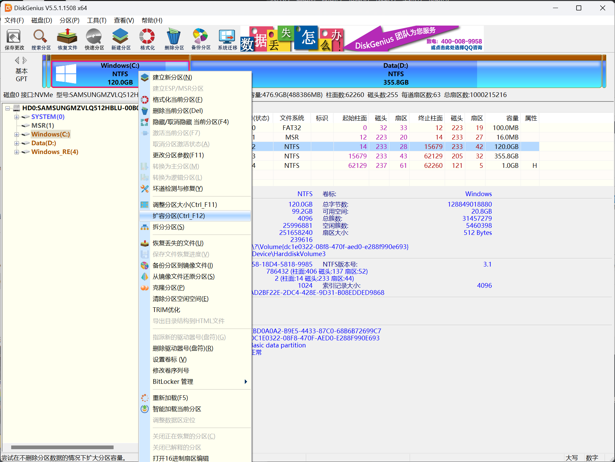Open the 备份分区 toolbar tool
The image size is (615, 462).
click(201, 39)
